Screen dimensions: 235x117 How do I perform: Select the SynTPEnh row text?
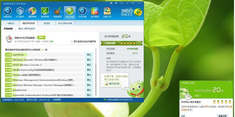[18, 55]
